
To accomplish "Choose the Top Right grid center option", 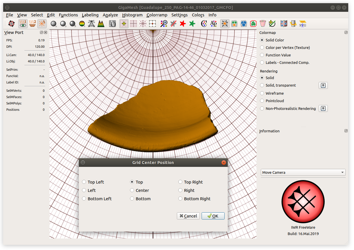I will coord(190,182).
